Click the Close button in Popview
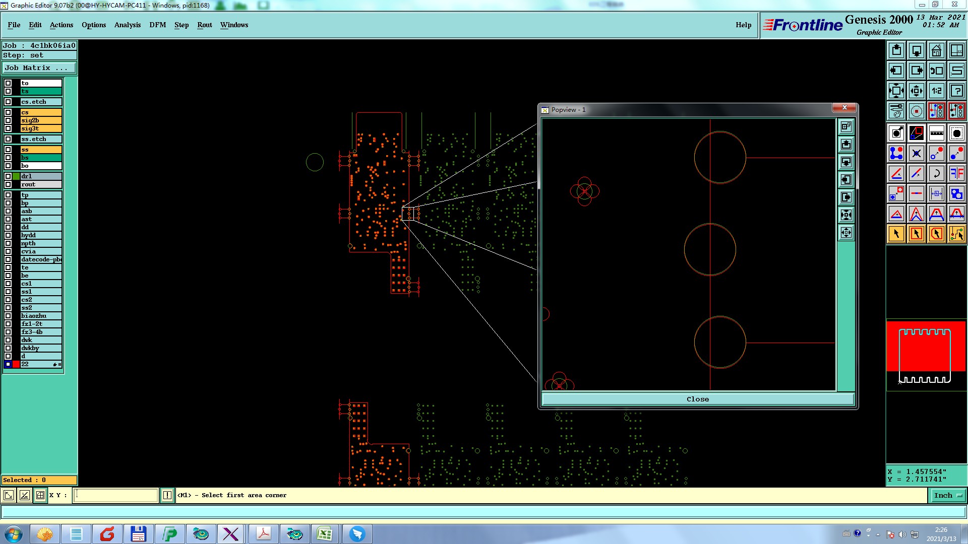 [697, 399]
